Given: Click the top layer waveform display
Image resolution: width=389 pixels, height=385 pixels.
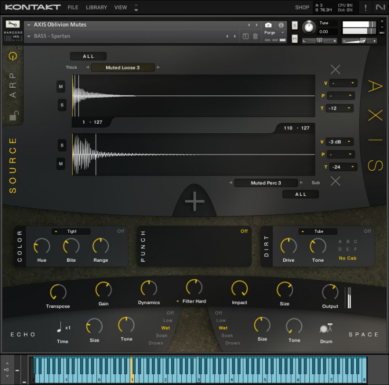Looking at the screenshot, I should point(193,96).
